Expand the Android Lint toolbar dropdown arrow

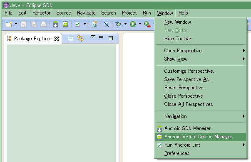pyautogui.click(x=84, y=24)
